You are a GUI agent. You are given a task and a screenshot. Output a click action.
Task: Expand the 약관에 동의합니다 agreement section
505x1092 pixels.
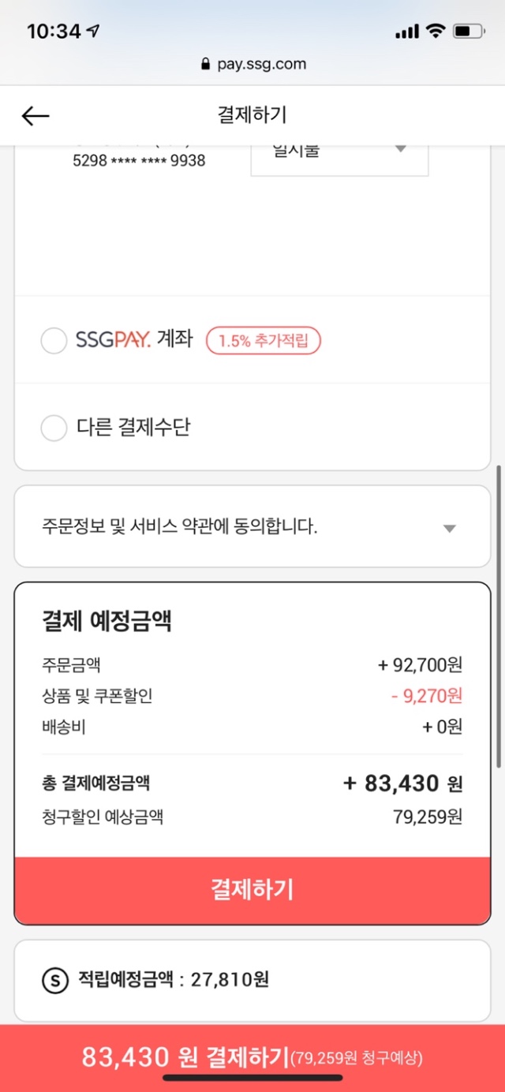click(x=252, y=527)
